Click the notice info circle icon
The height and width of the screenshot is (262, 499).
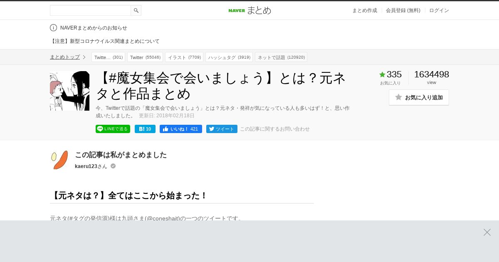pyautogui.click(x=53, y=28)
